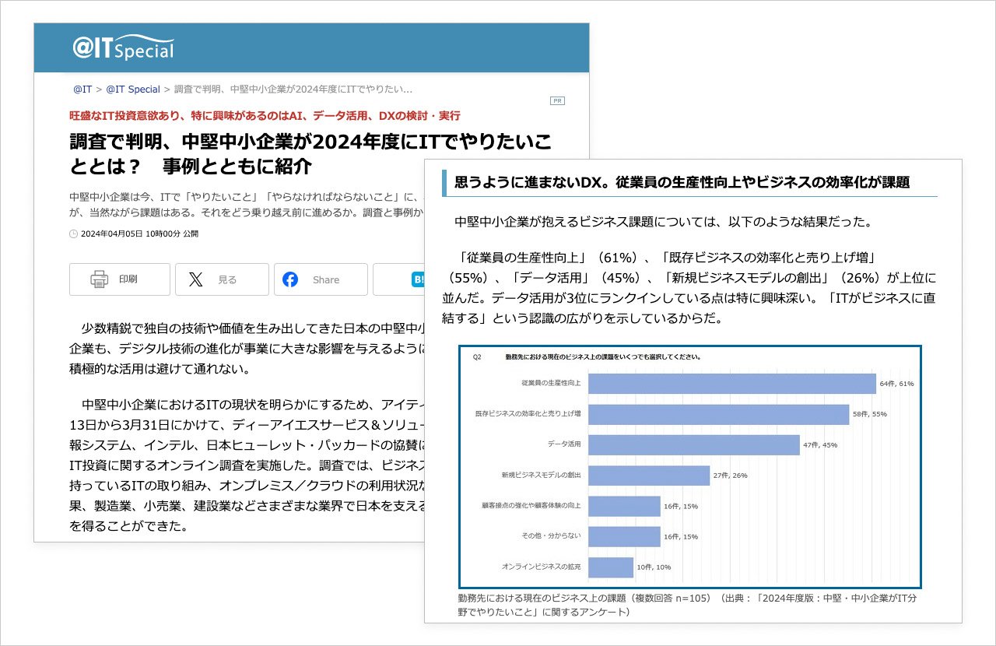The image size is (996, 646).
Task: Click the Hatena bookmark B! icon
Action: pos(417,279)
